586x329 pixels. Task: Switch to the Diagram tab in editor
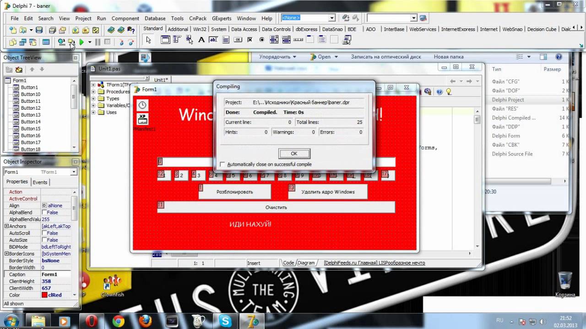point(307,263)
